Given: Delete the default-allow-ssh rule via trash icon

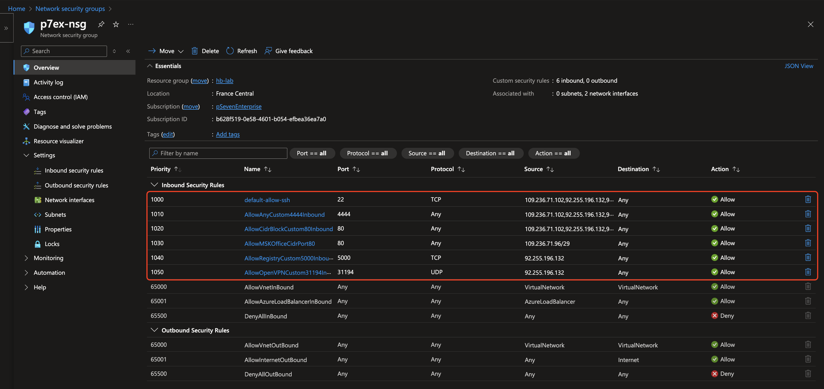Looking at the screenshot, I should tap(808, 199).
